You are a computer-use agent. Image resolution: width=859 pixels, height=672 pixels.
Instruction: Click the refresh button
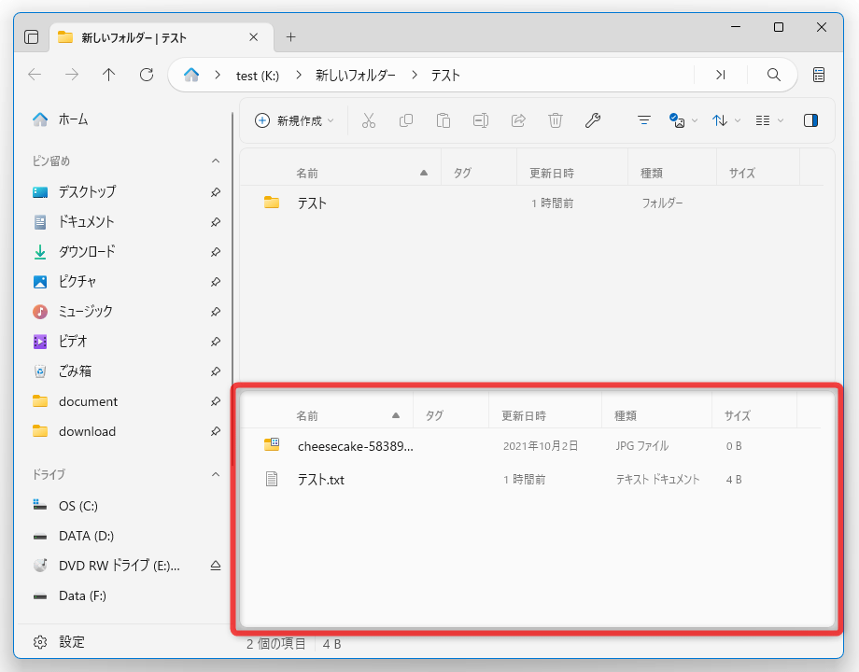[147, 75]
